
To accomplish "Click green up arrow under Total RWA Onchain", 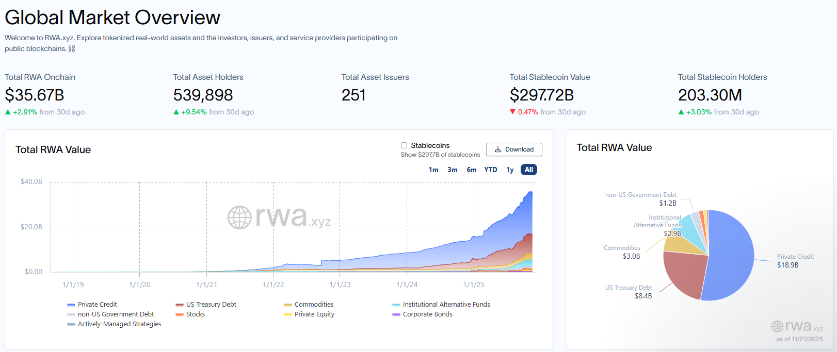I will pos(8,112).
